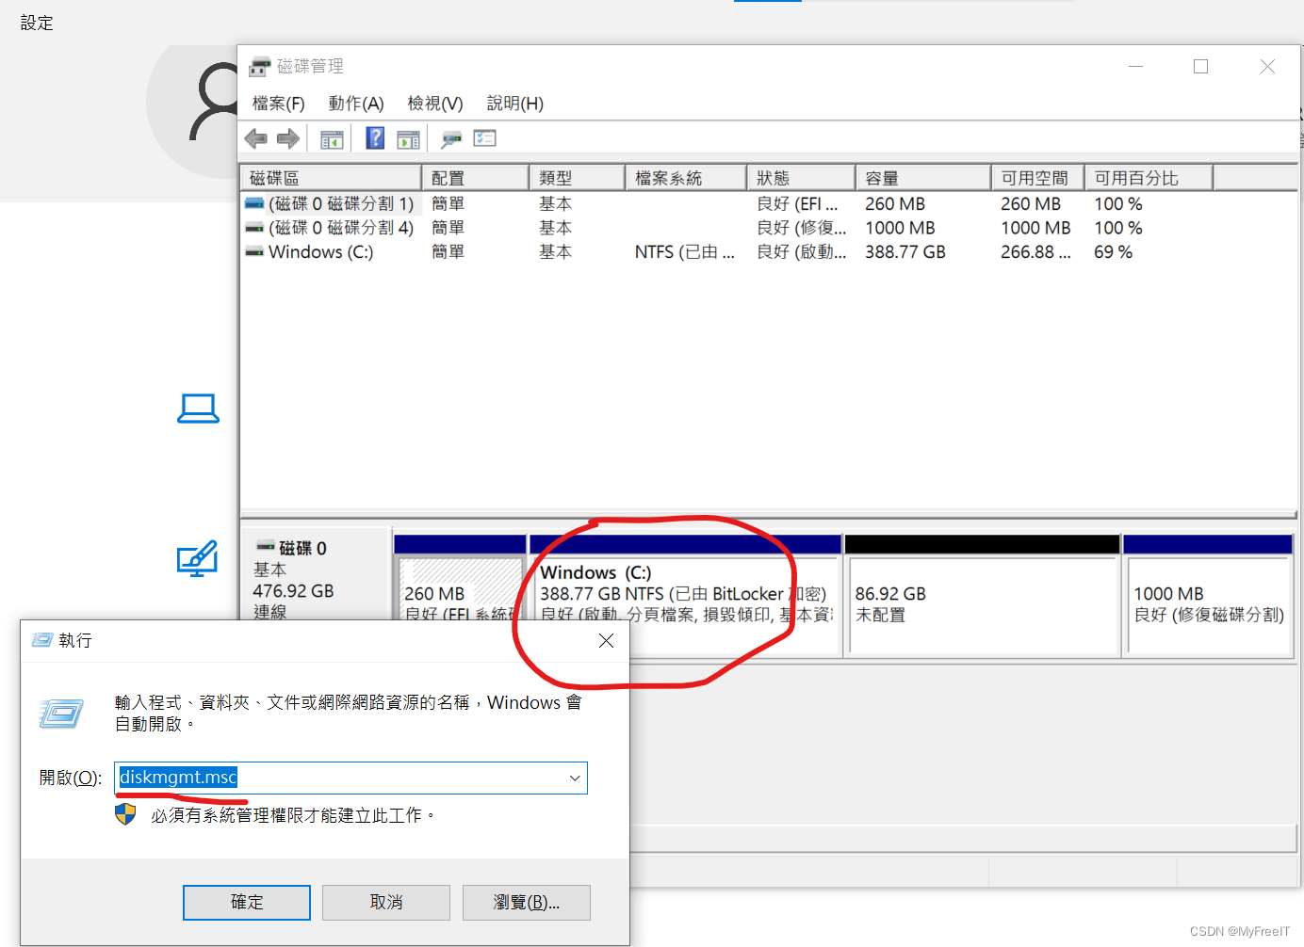Toggle the show/hide console tree toolbar icon
This screenshot has width=1304, height=947.
point(332,139)
